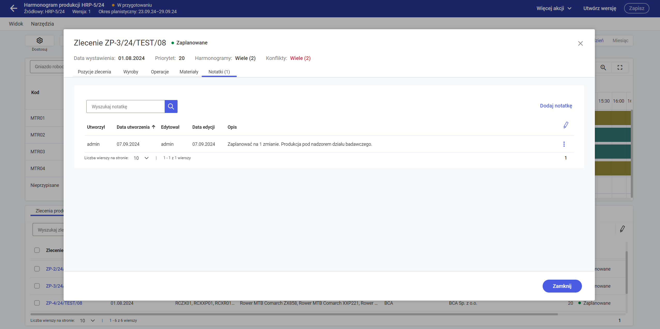Click the Utworzył column header
Image resolution: width=660 pixels, height=329 pixels.
96,127
